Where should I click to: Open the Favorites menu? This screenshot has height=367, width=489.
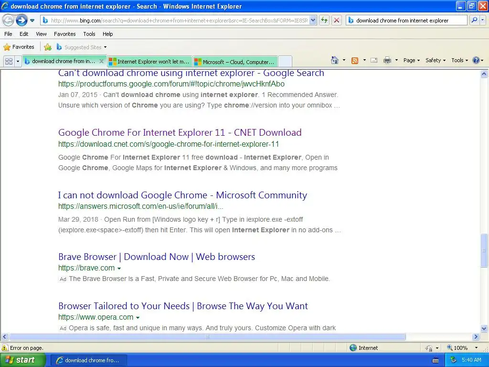pyautogui.click(x=64, y=34)
